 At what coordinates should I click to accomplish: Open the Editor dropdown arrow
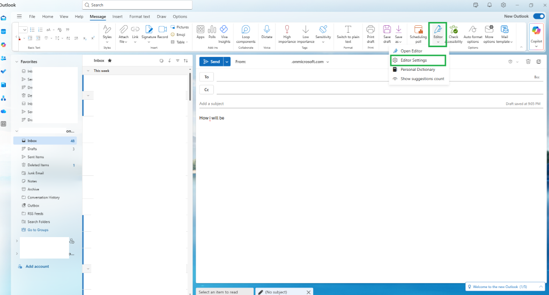pyautogui.click(x=438, y=42)
